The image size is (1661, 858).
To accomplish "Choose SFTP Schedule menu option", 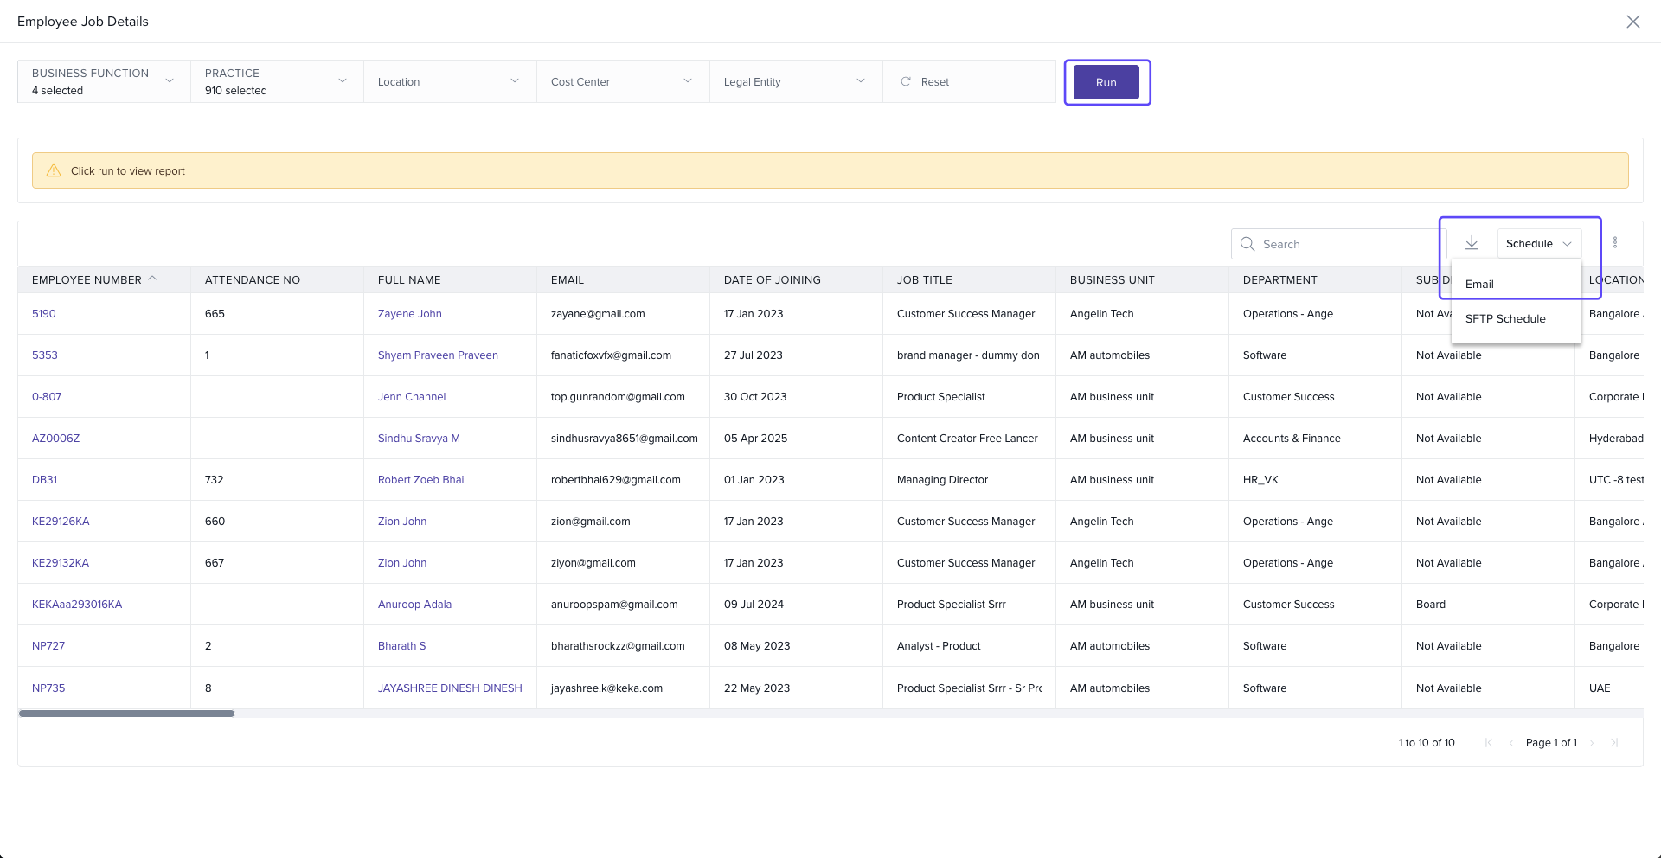I will (x=1505, y=318).
